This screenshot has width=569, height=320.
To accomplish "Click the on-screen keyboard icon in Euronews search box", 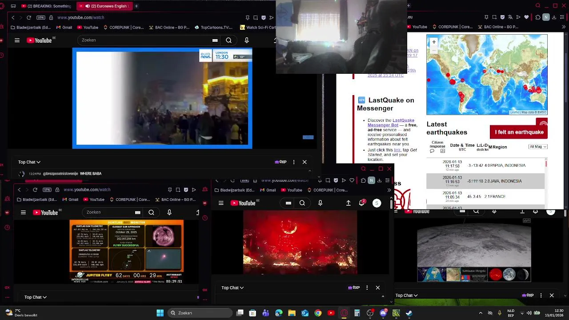I will click(x=215, y=40).
